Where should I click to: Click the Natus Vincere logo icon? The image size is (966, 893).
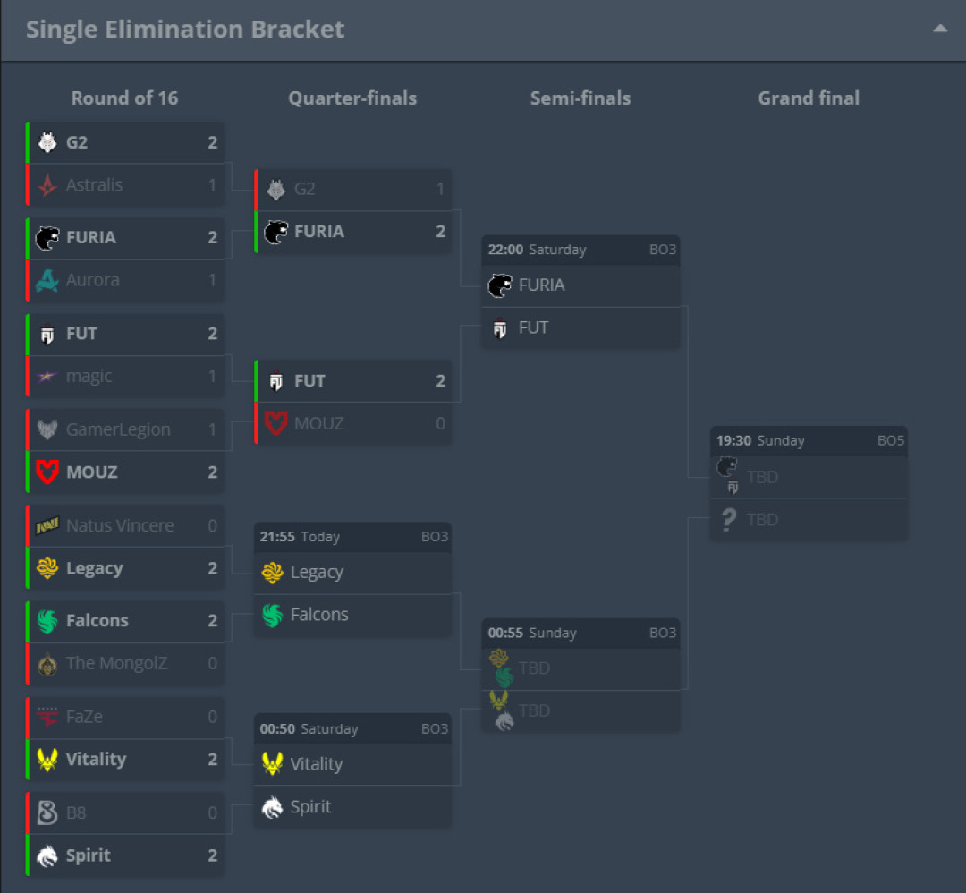click(x=47, y=526)
